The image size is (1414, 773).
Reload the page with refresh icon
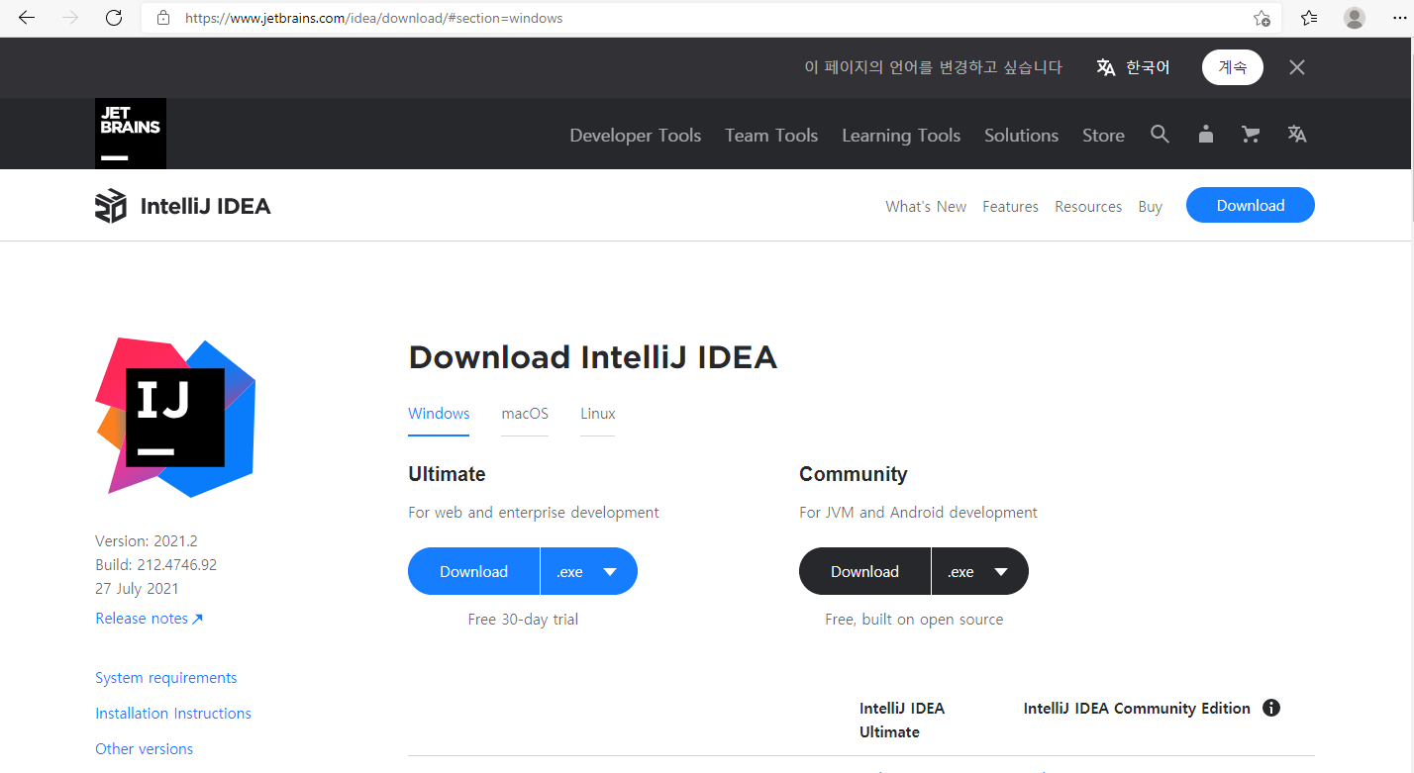point(114,18)
